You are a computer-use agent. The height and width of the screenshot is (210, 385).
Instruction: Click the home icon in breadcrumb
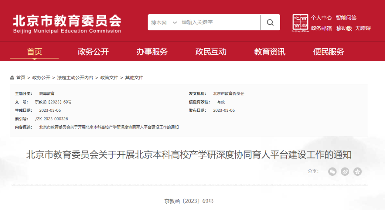point(12,77)
